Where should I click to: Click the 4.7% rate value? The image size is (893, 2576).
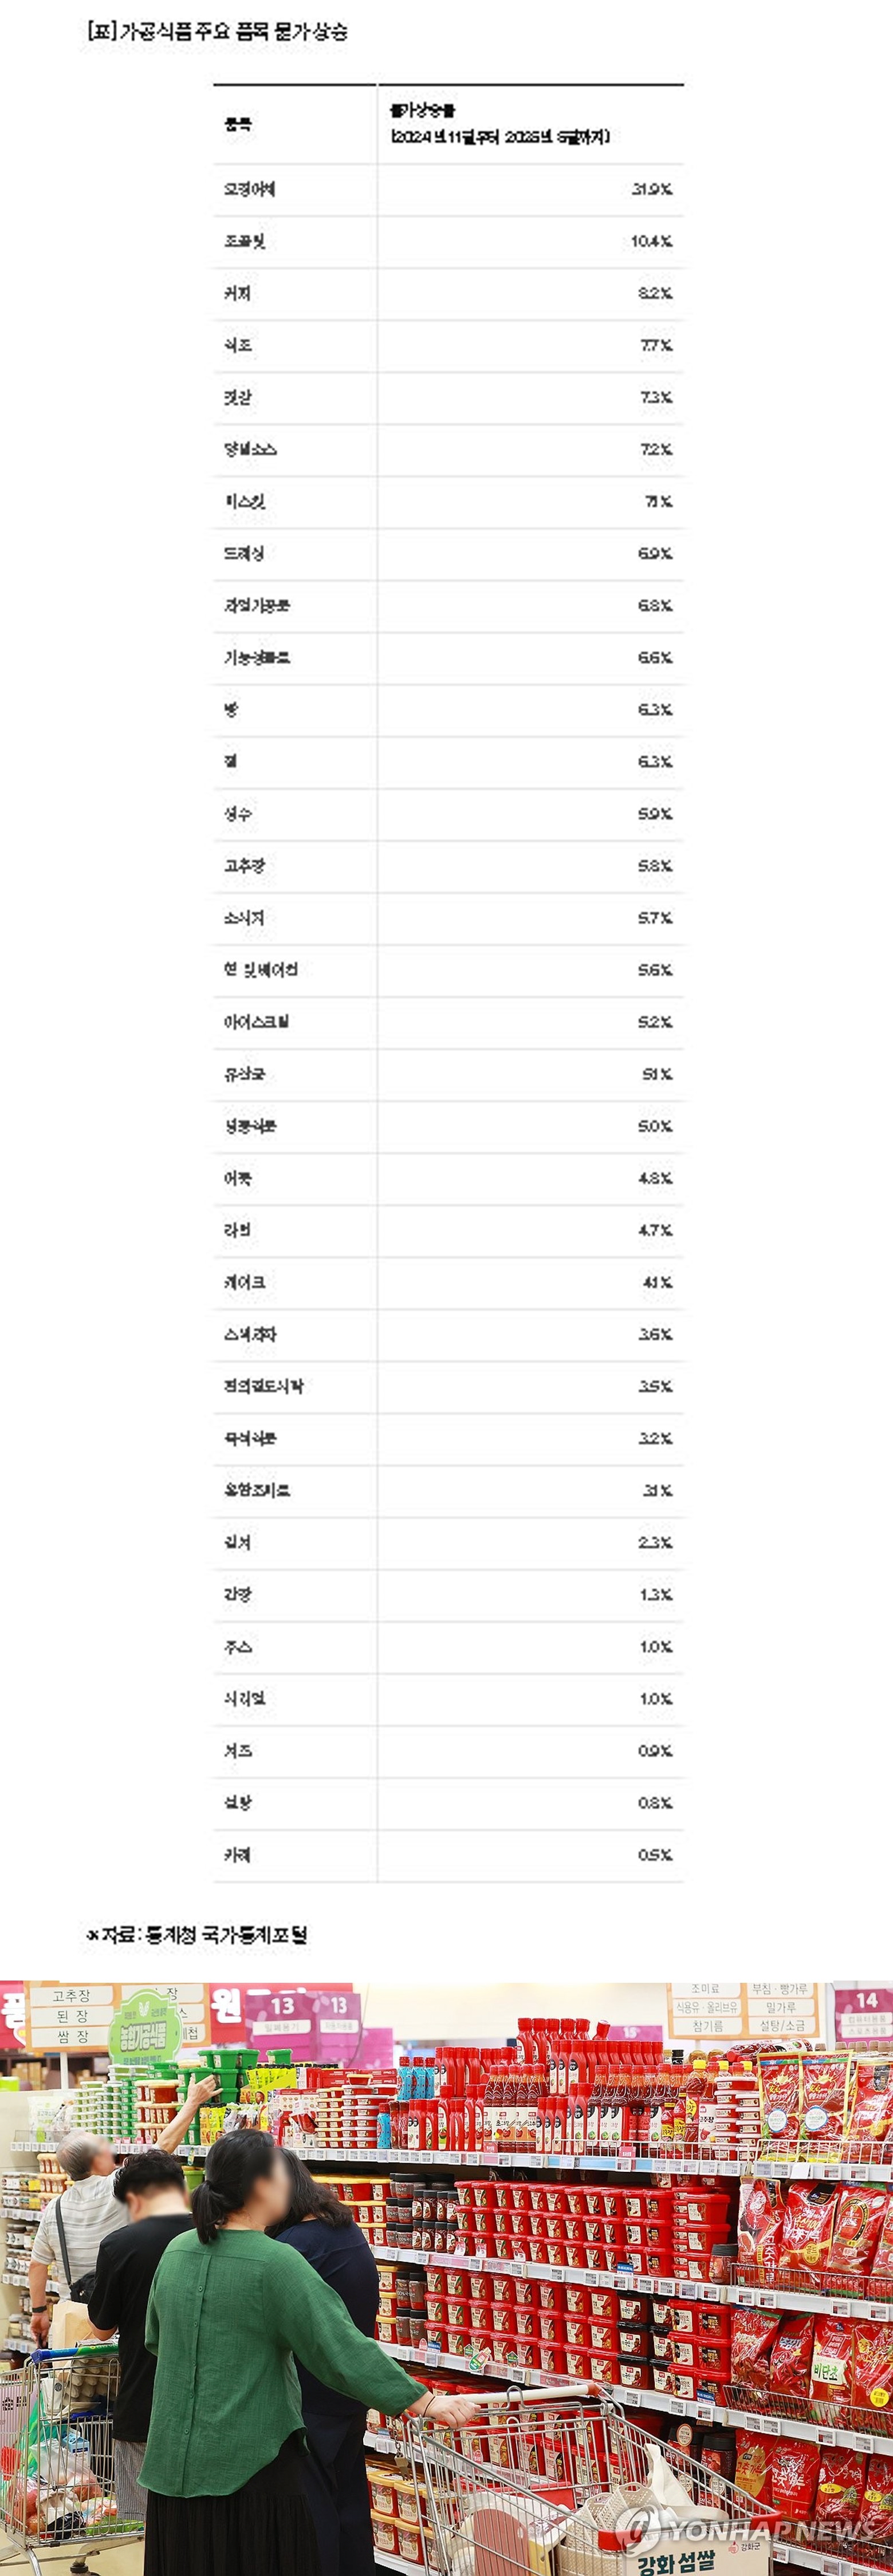point(656,1230)
